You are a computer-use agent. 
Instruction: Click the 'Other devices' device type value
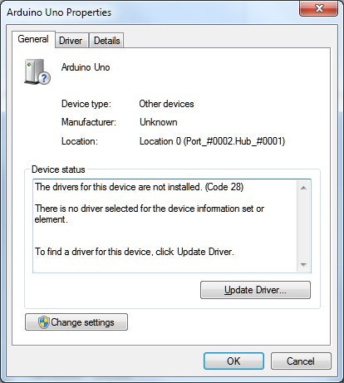click(x=166, y=104)
